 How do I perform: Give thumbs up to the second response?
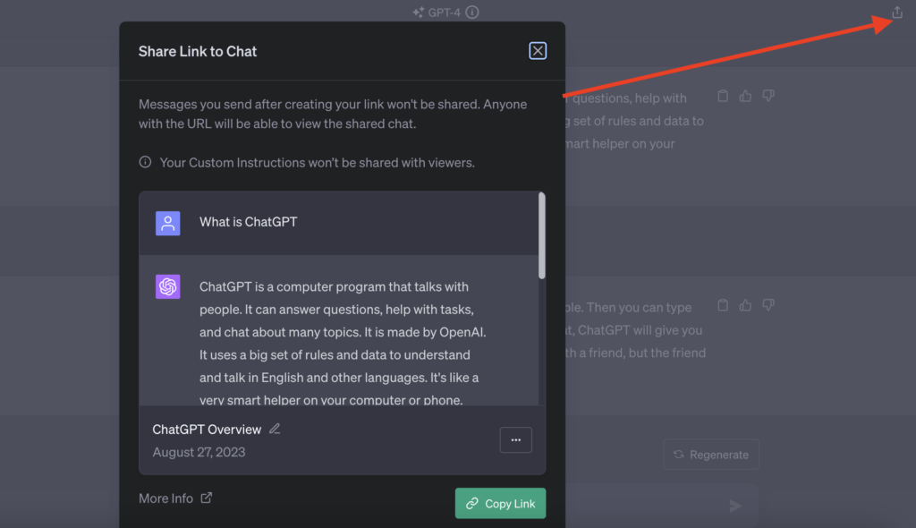[745, 305]
